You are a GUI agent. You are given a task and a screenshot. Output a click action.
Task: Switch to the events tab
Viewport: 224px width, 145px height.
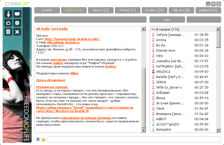47,10
